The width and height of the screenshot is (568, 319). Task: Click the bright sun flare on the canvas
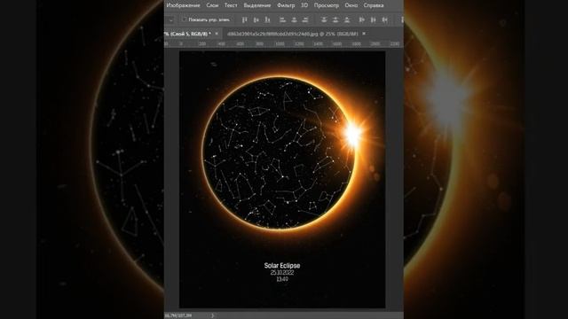pyautogui.click(x=352, y=134)
